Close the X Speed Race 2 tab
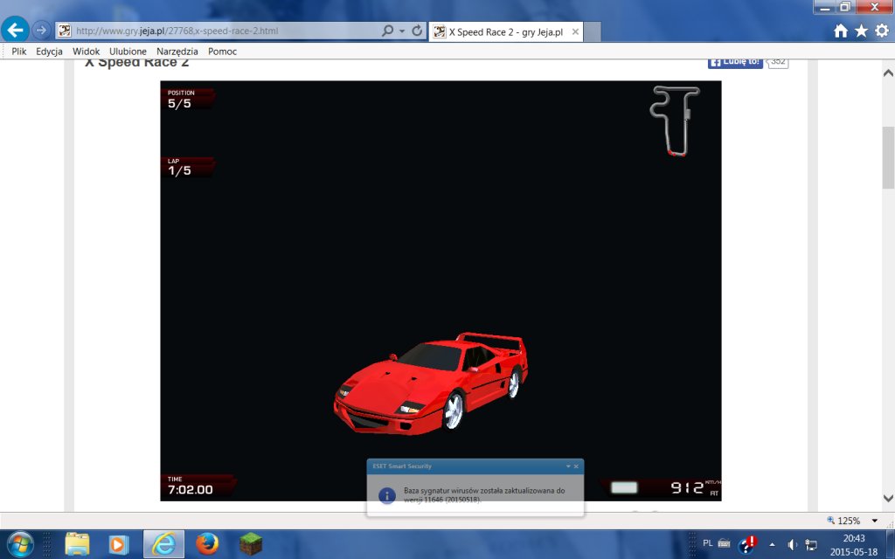 click(x=575, y=31)
